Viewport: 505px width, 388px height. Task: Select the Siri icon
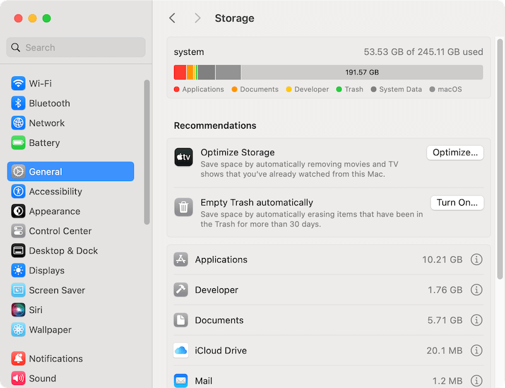(x=17, y=310)
